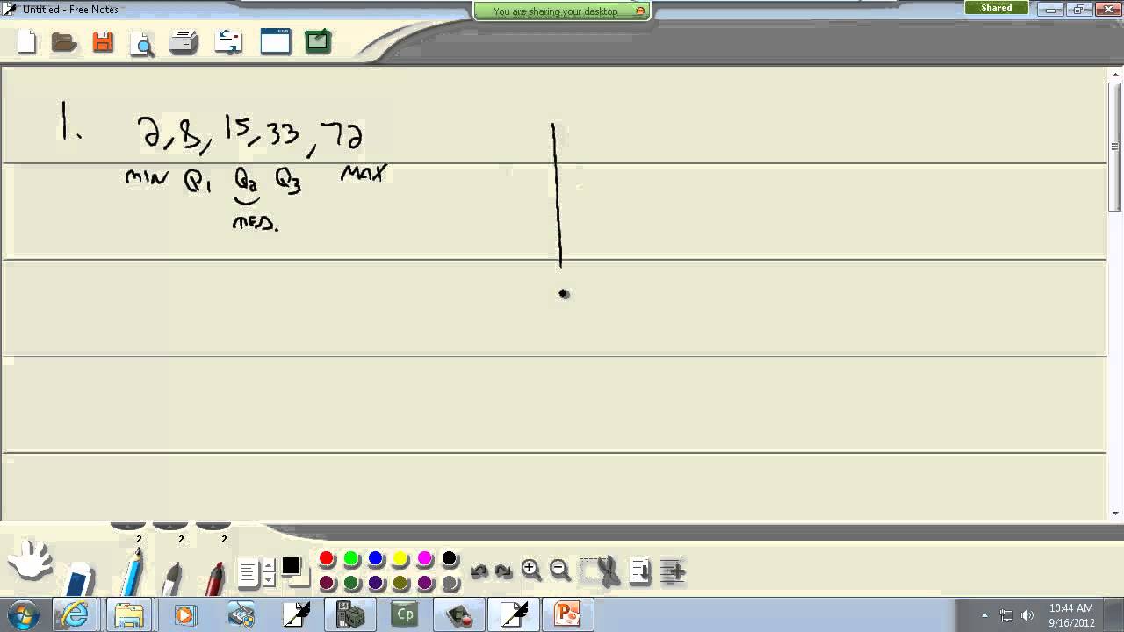1124x632 pixels.
Task: Pick the red color swatch
Action: click(327, 558)
